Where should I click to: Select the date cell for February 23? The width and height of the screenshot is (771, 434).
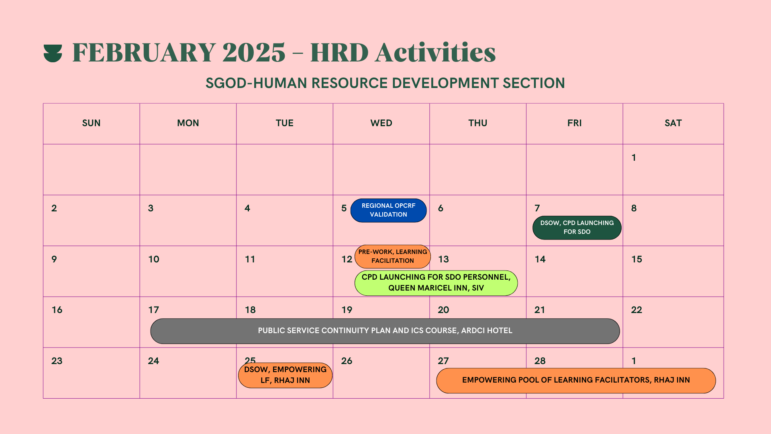[91, 372]
